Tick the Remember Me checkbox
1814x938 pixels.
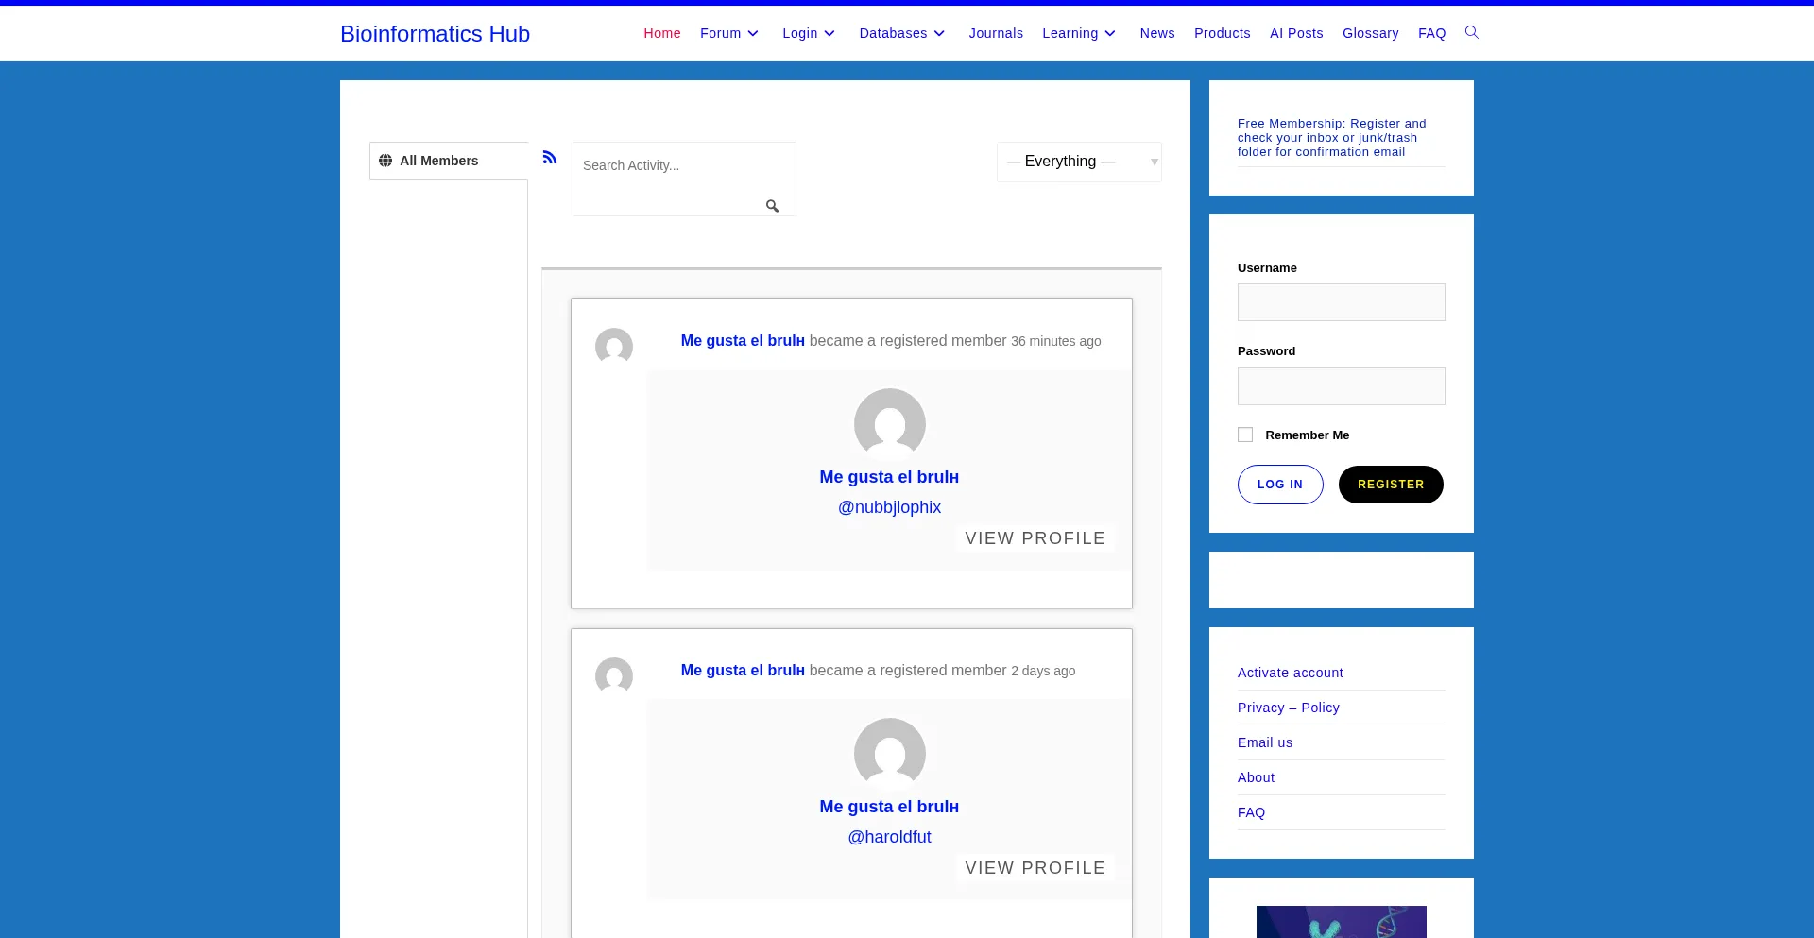tap(1245, 435)
